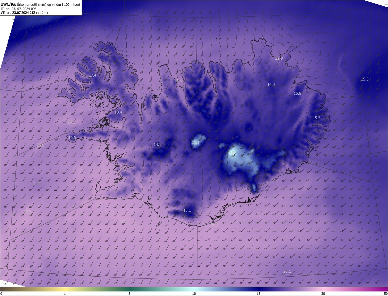Image resolution: width=388 pixels, height=296 pixels.
Task: Click the 50 tick on the color scale
Action: [x=386, y=294]
